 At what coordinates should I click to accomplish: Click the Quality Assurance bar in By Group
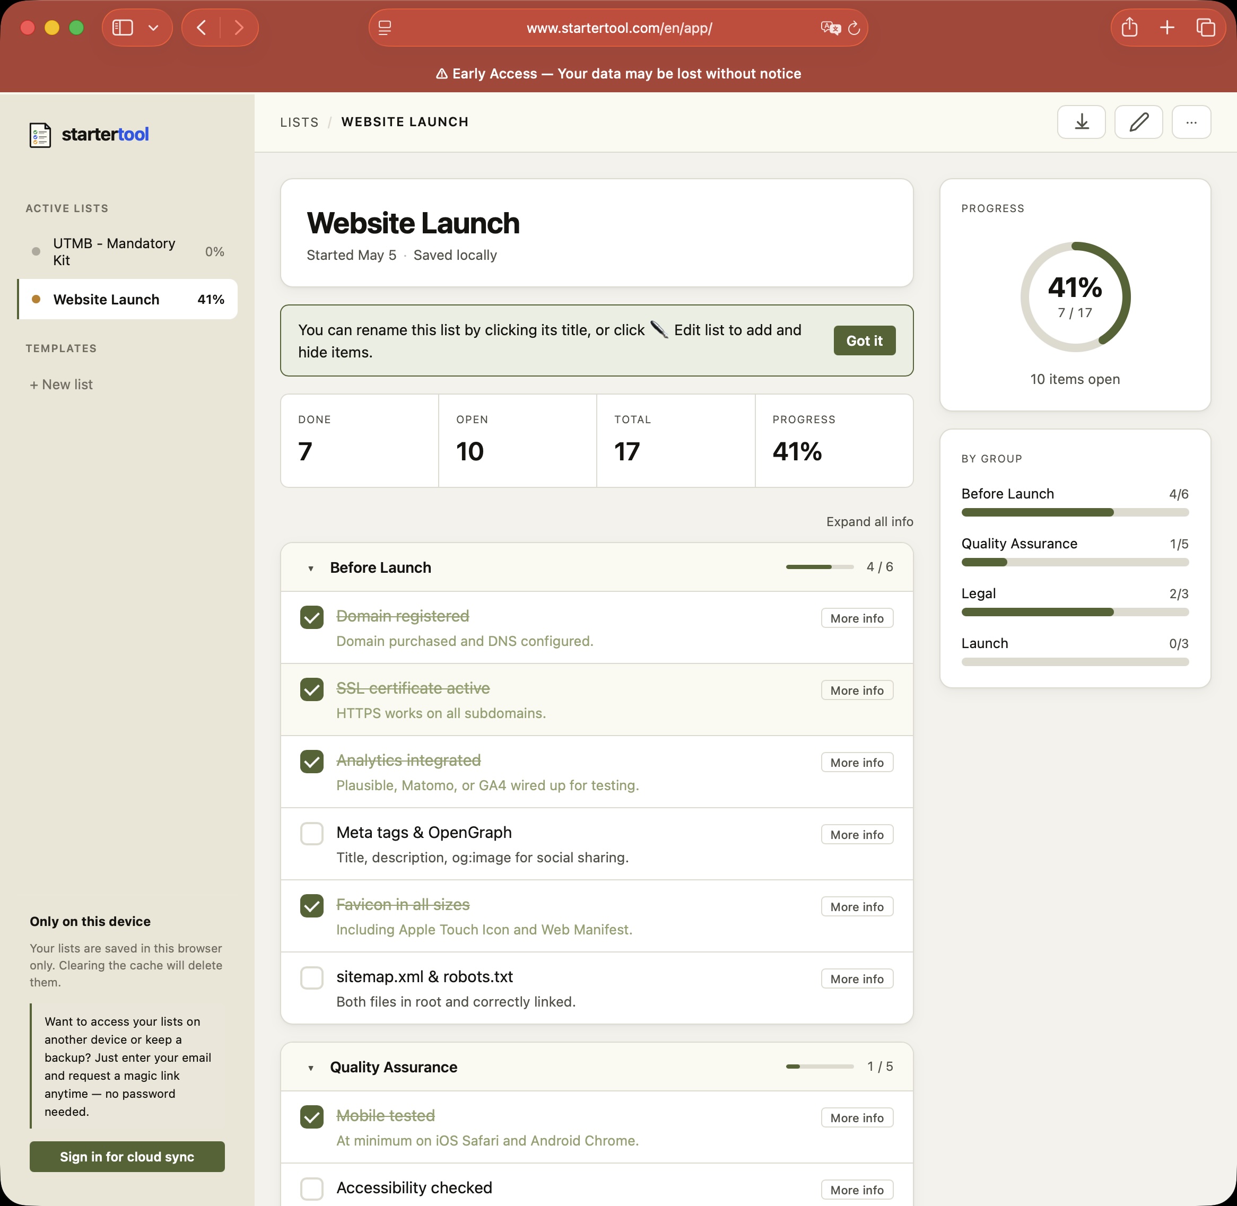(x=1075, y=563)
